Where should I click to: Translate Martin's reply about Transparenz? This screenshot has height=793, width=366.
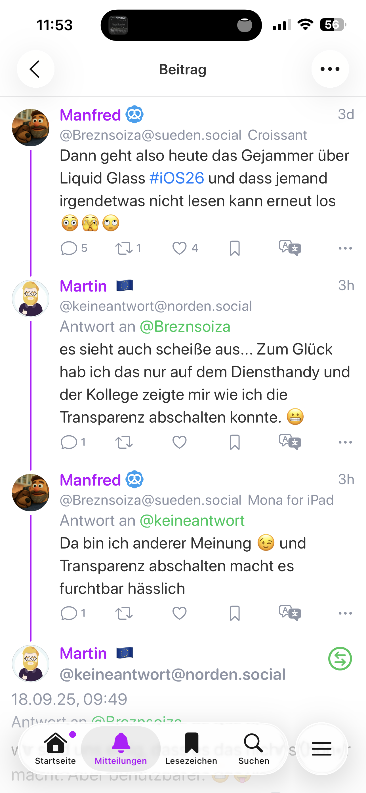(x=290, y=442)
